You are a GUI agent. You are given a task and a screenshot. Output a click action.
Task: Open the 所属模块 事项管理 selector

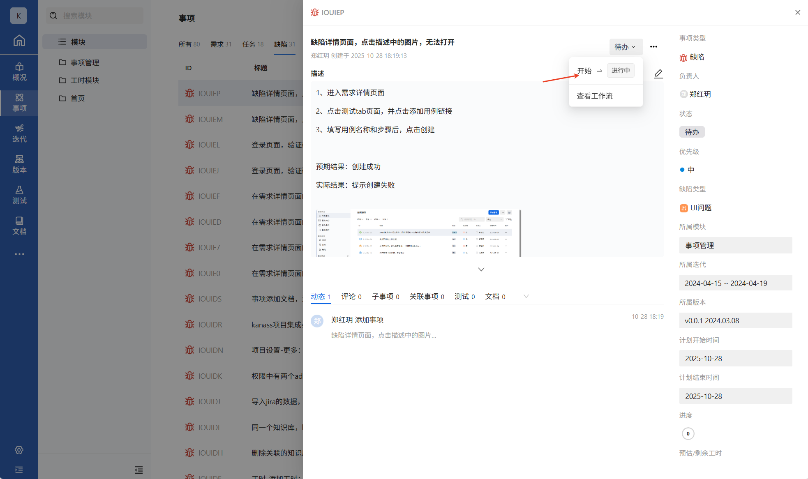pyautogui.click(x=735, y=245)
